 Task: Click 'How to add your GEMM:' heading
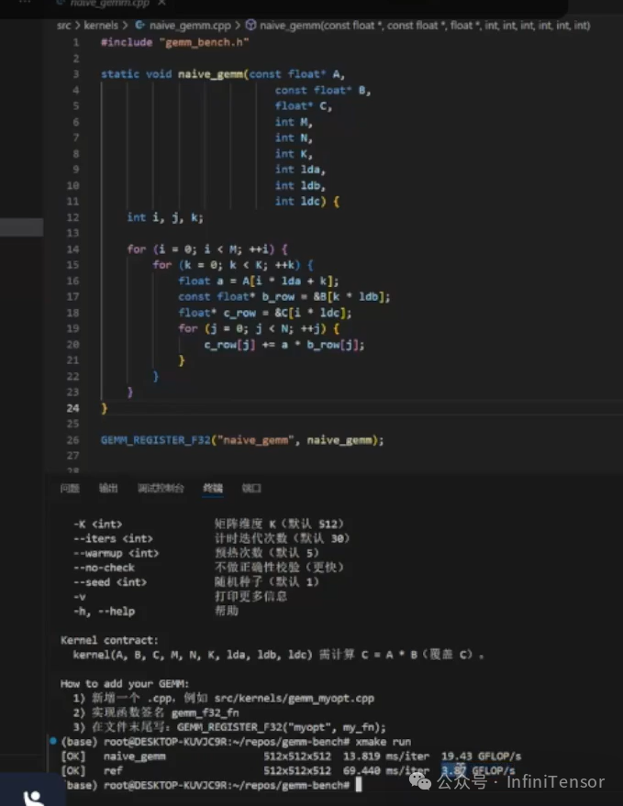click(x=125, y=684)
